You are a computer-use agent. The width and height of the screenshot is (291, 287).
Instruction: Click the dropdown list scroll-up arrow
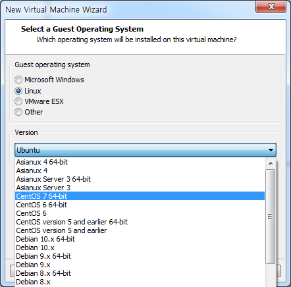tap(271, 163)
